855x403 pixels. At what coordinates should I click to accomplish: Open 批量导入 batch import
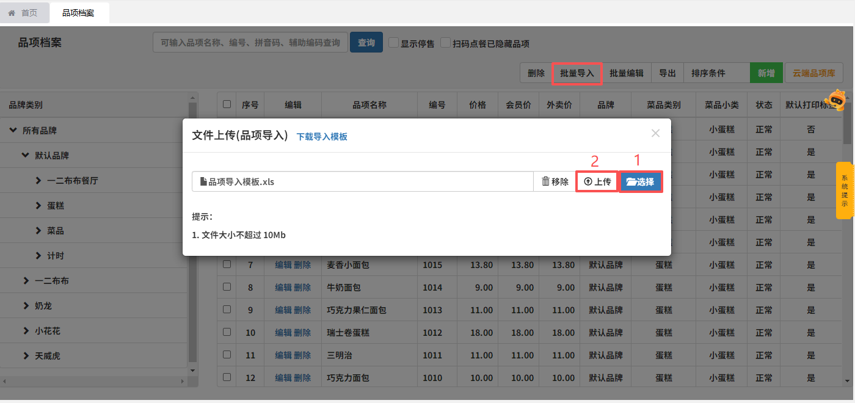coord(577,73)
